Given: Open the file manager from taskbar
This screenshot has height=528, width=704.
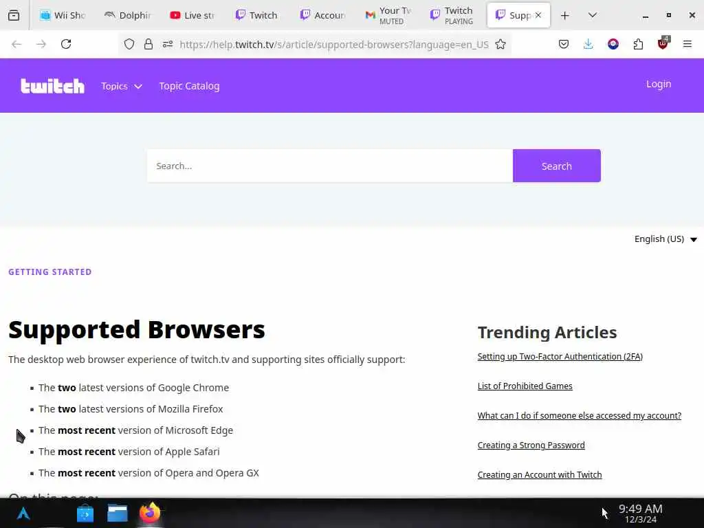Looking at the screenshot, I should 118,513.
